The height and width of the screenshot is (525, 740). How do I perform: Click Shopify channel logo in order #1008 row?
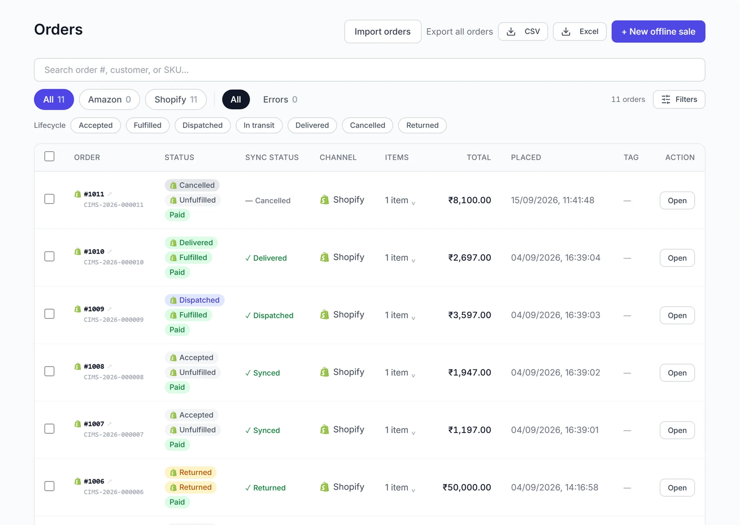click(x=325, y=372)
